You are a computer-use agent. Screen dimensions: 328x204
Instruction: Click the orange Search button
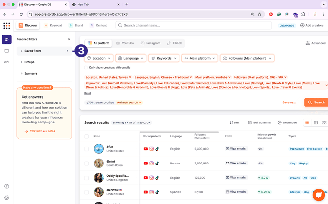(x=316, y=102)
